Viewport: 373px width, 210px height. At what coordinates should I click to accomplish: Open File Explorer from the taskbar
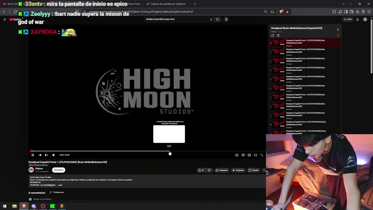click(14, 206)
